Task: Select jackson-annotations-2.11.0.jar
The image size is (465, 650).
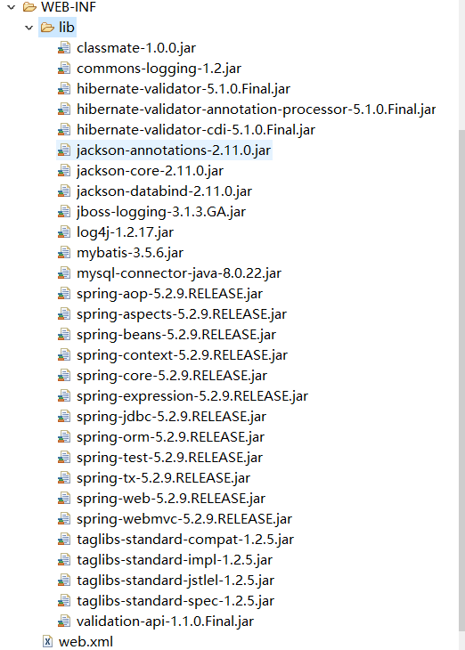Action: click(174, 150)
